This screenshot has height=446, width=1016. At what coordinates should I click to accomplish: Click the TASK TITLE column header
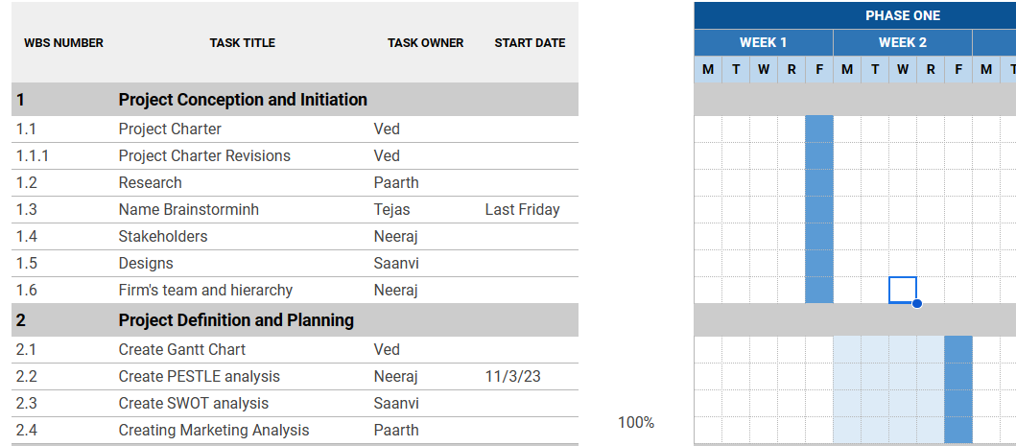(242, 43)
